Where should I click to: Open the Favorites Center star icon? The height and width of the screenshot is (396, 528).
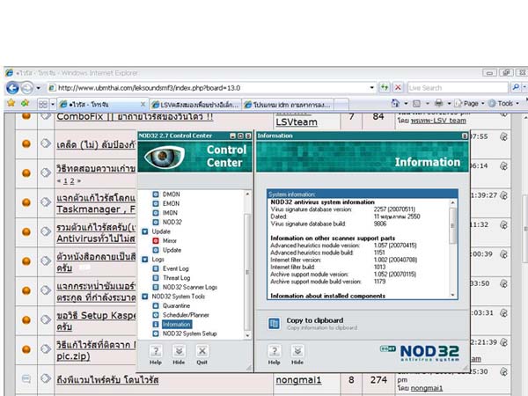coord(11,103)
